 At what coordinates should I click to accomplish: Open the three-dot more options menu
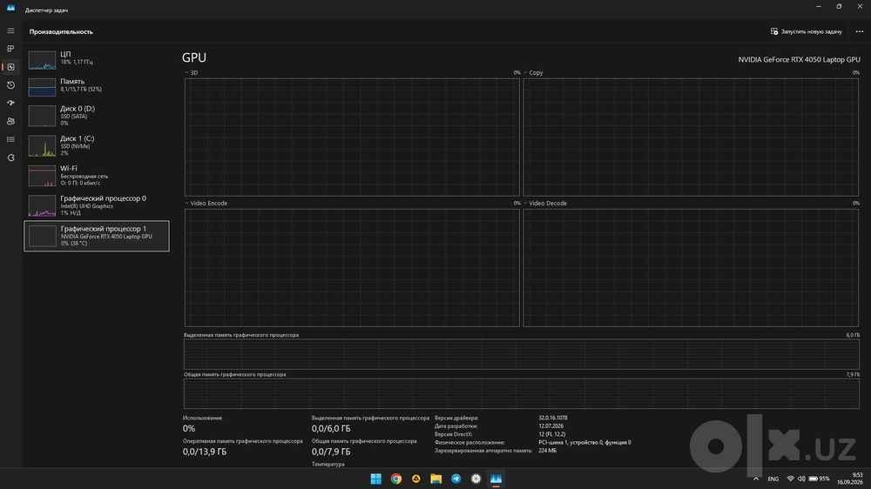click(860, 31)
